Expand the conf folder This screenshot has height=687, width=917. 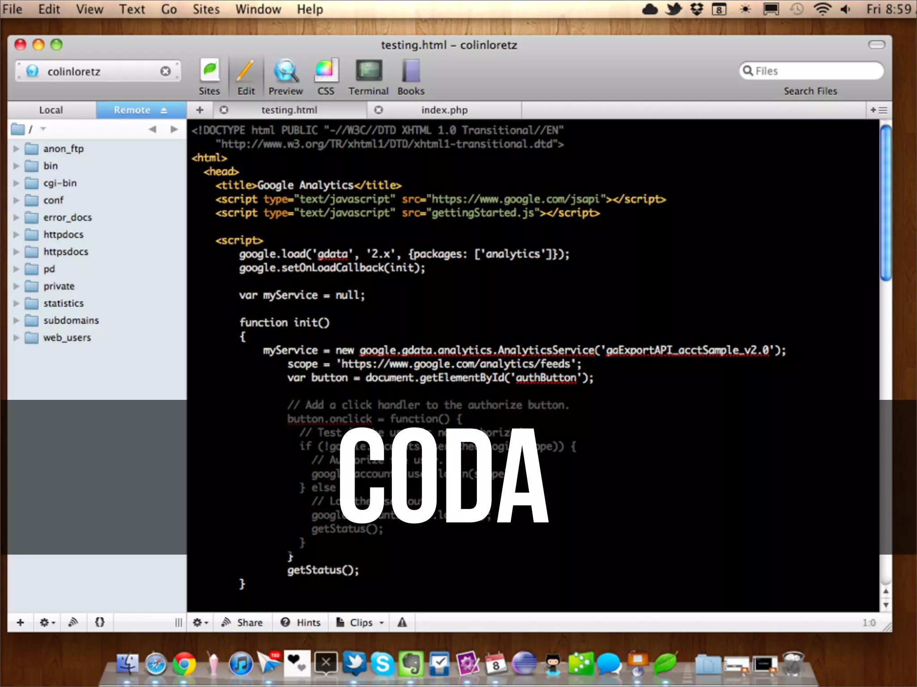click(16, 200)
